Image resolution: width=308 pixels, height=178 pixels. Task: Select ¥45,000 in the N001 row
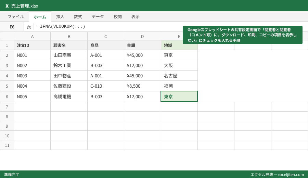tap(142, 55)
